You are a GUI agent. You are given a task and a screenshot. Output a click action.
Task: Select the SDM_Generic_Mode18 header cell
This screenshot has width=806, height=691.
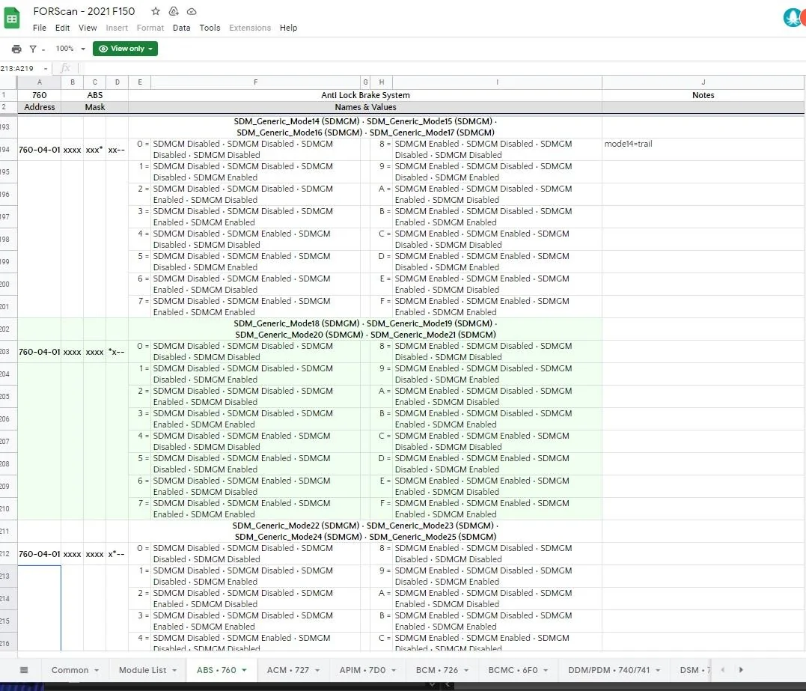coord(365,329)
